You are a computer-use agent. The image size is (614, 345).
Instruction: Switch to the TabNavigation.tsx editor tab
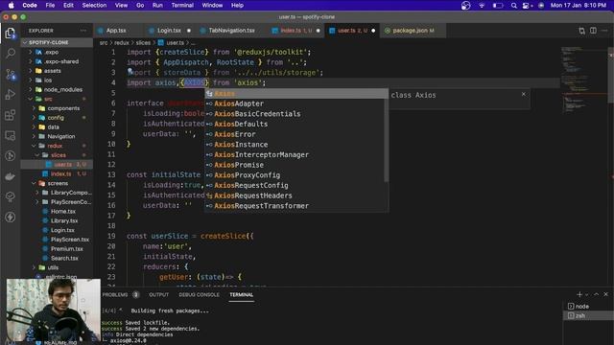(x=231, y=31)
